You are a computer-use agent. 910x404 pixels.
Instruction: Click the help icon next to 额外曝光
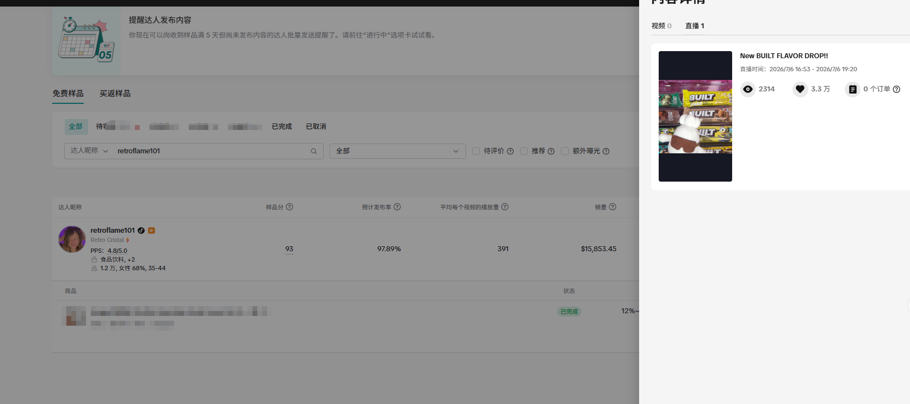pyautogui.click(x=606, y=151)
